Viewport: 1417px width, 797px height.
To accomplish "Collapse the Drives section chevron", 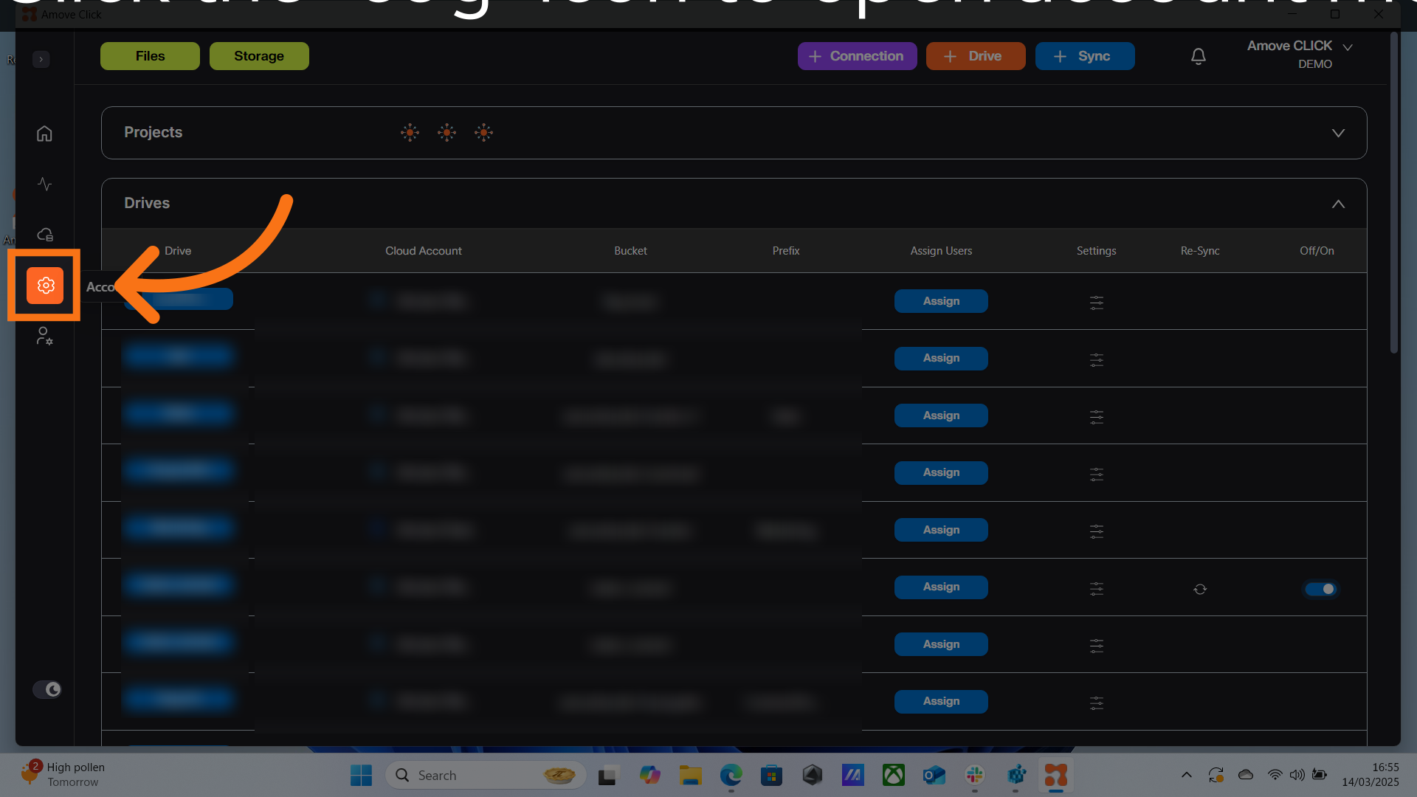I will tap(1338, 204).
